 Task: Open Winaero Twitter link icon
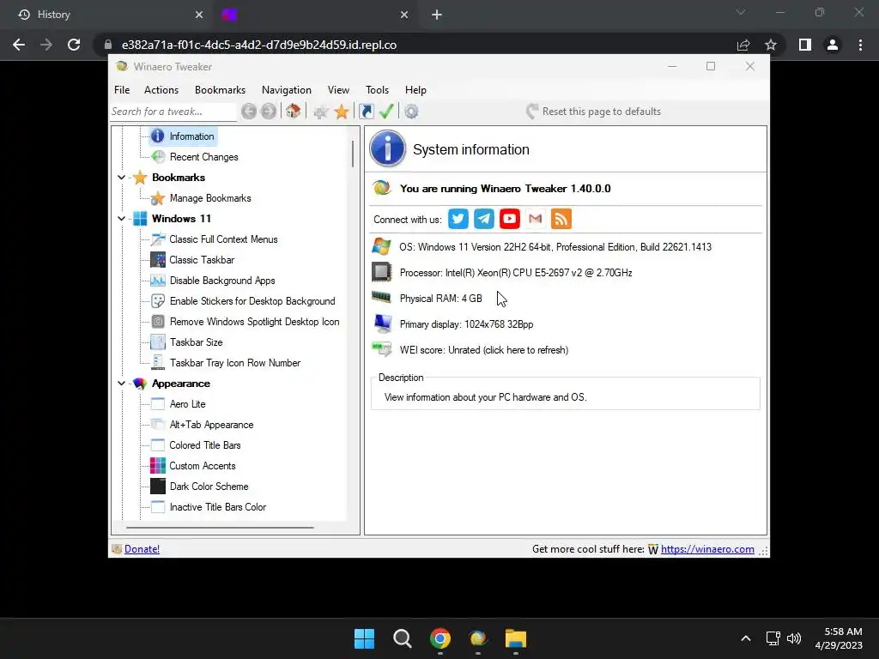[x=458, y=219]
